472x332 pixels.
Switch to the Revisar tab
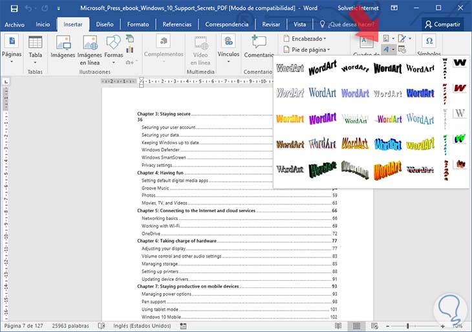(x=271, y=25)
